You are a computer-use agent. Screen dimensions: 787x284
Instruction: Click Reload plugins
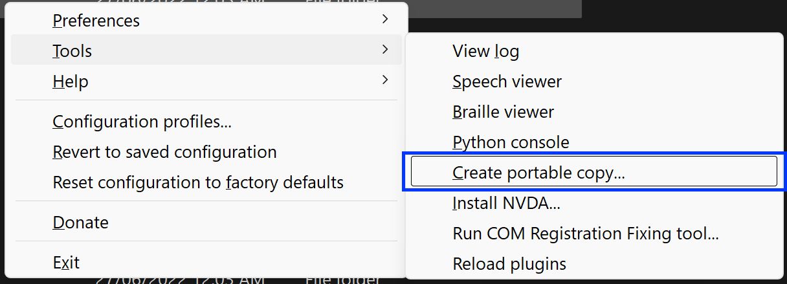click(x=509, y=264)
